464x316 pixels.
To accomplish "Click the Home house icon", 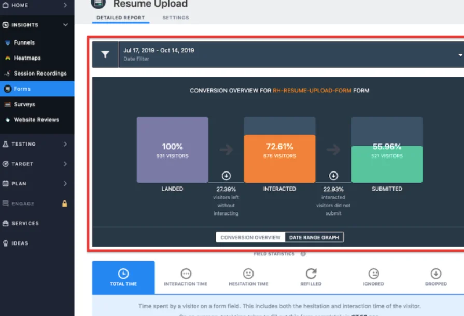I will click(5, 5).
